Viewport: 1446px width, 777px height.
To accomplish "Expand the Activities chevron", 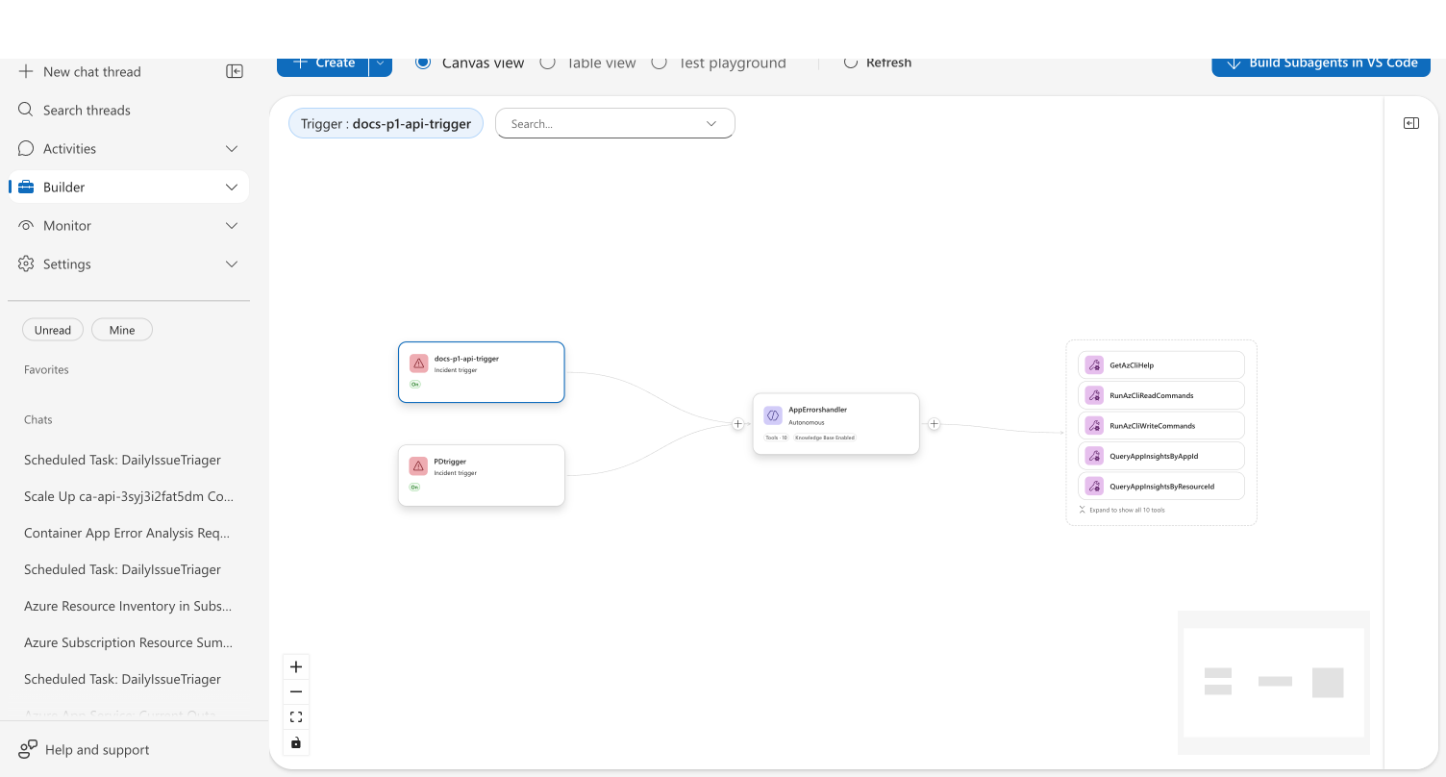I will click(232, 148).
